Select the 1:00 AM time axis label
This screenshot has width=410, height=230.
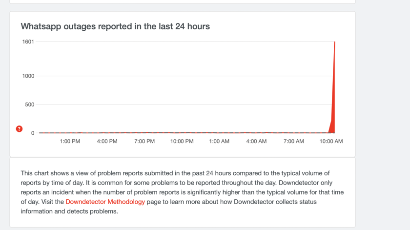pyautogui.click(x=219, y=141)
